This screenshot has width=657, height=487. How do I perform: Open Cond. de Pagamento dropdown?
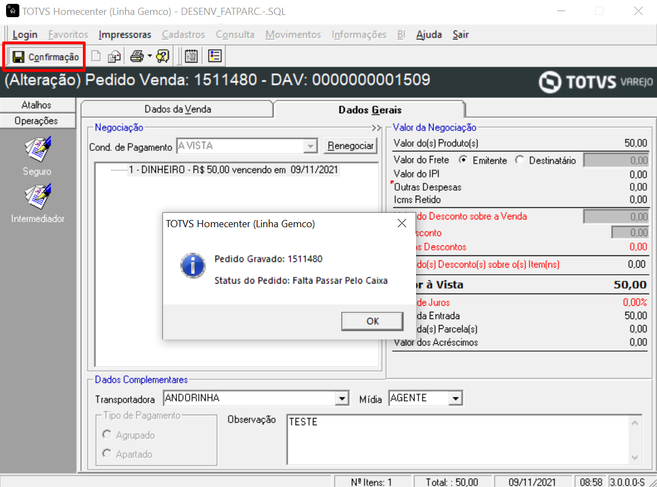311,146
